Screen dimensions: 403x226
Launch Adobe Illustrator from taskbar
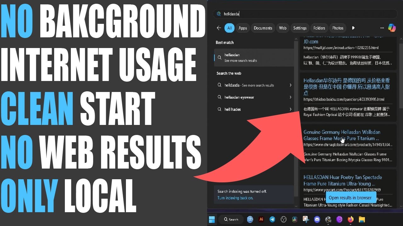(261, 219)
